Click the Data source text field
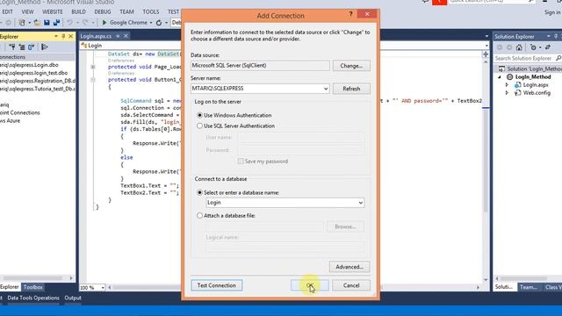 (260, 66)
